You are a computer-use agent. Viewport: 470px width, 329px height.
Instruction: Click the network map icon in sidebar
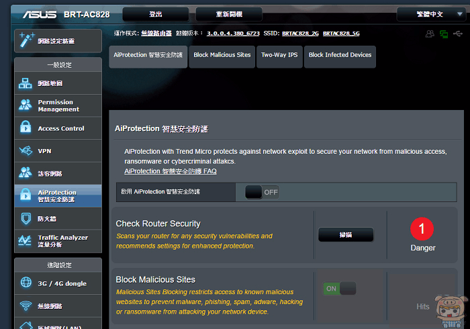coord(26,83)
